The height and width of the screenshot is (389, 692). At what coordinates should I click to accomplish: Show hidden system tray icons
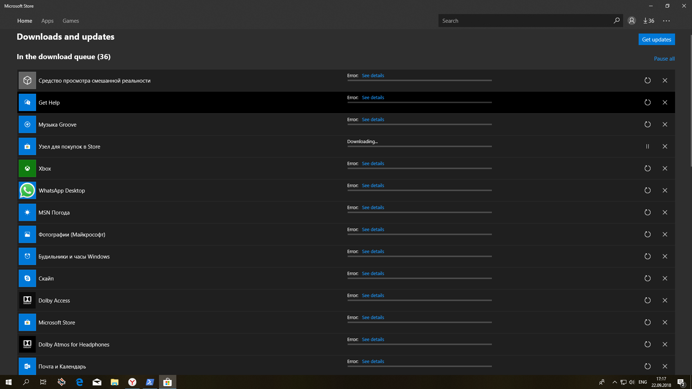[614, 382]
